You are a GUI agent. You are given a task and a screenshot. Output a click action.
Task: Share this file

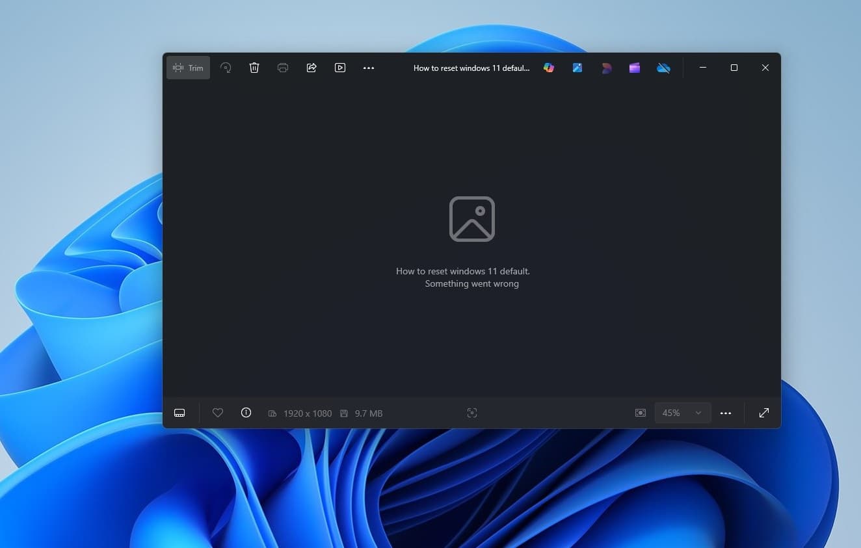click(x=311, y=68)
